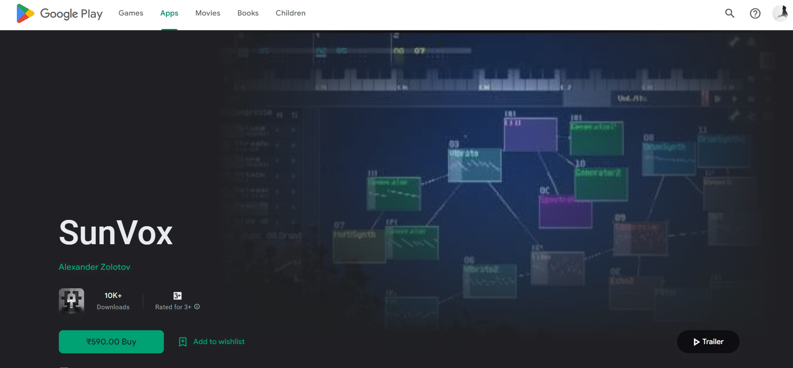Click the 10K+ downloads count
This screenshot has height=368, width=793.
point(113,295)
